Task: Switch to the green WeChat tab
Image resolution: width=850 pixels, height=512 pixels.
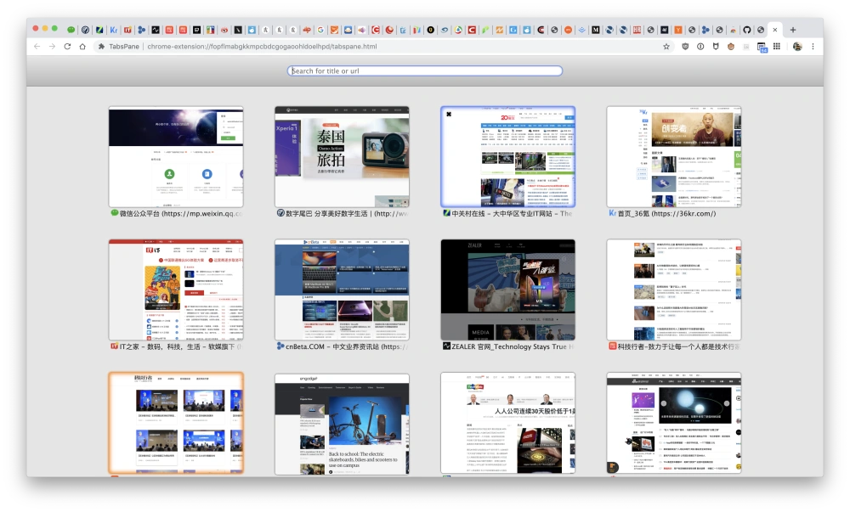Action: point(71,30)
